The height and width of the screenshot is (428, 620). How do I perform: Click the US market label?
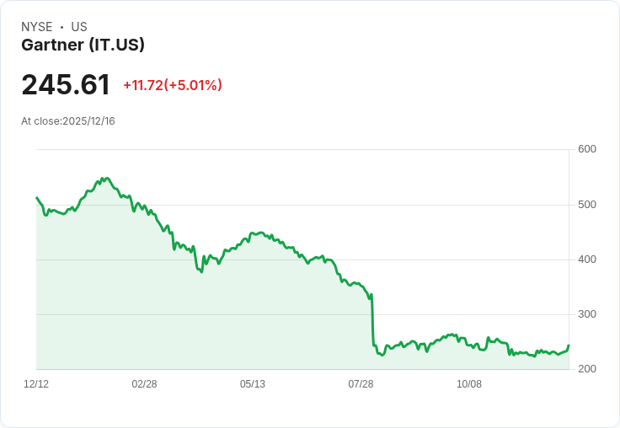(79, 27)
